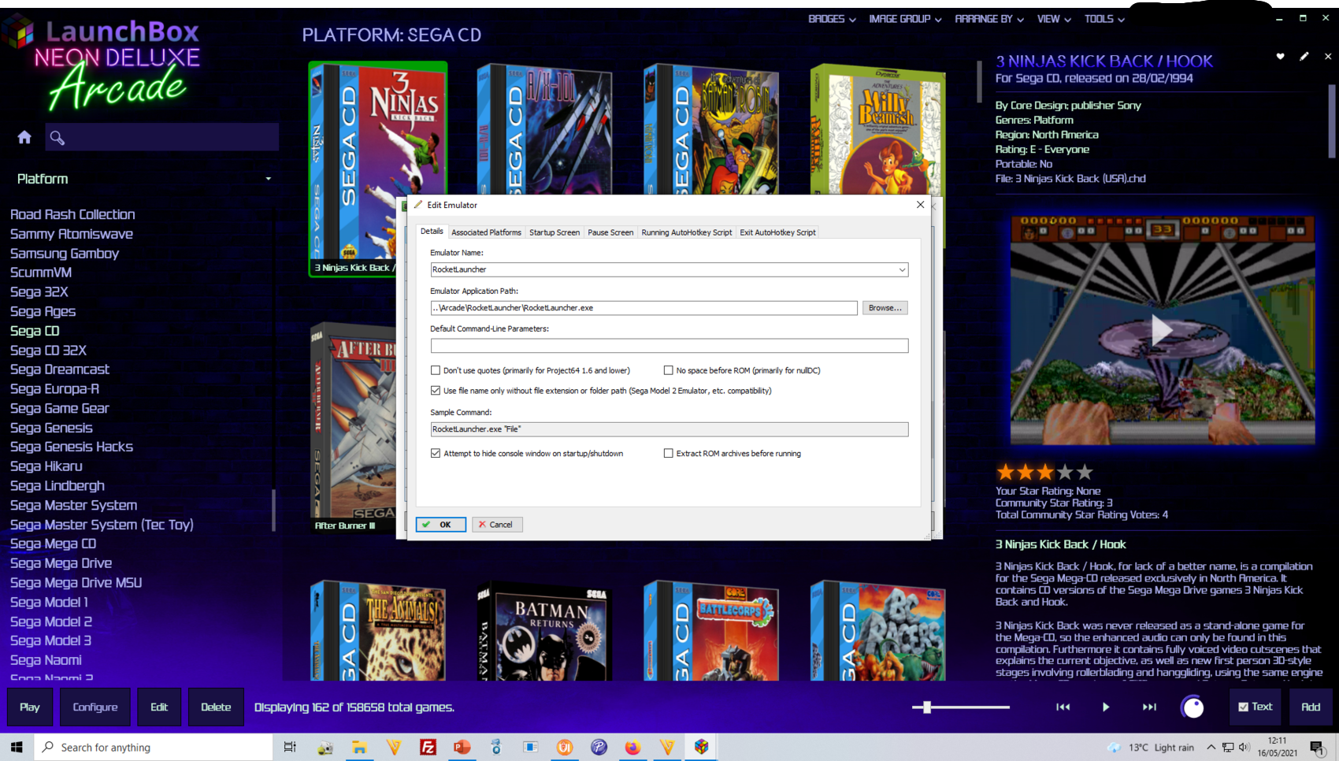
Task: Open the View menu
Action: pos(1054,19)
